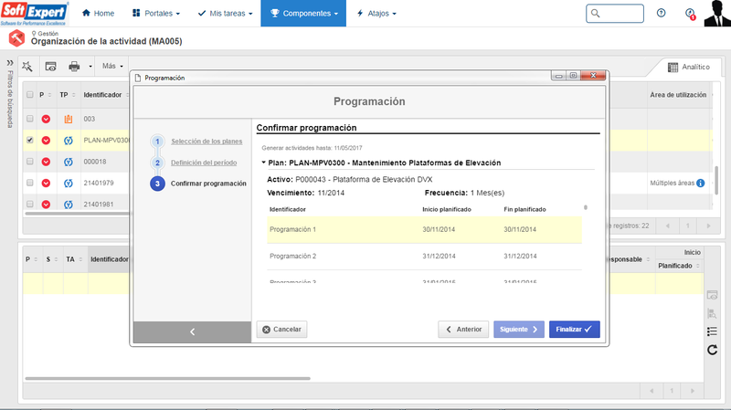Check the row 003 checkbox

pos(30,119)
